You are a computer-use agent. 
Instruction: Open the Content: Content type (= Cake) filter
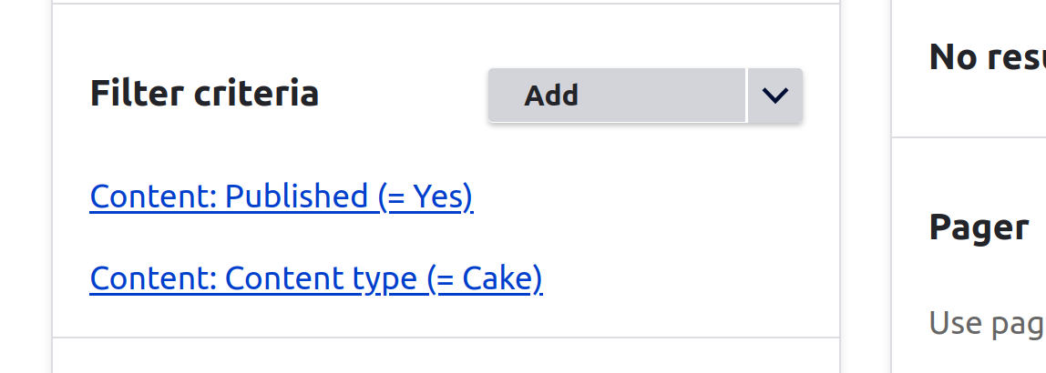point(316,278)
